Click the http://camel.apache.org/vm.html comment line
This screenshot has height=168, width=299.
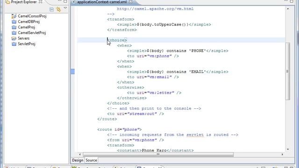tap(155, 9)
